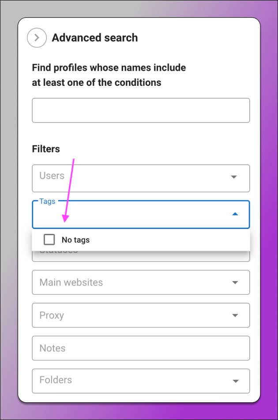Click inside the Tags field
278x420 pixels.
pos(141,214)
